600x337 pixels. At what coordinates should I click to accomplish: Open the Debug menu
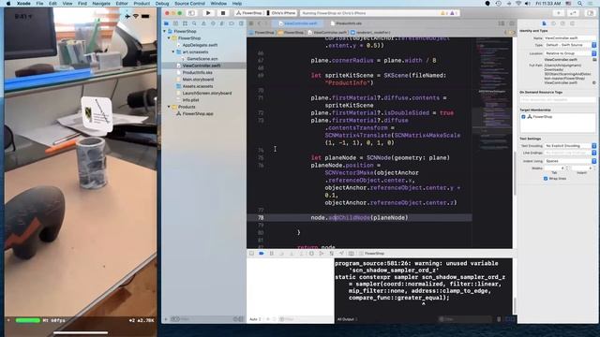(x=162, y=4)
